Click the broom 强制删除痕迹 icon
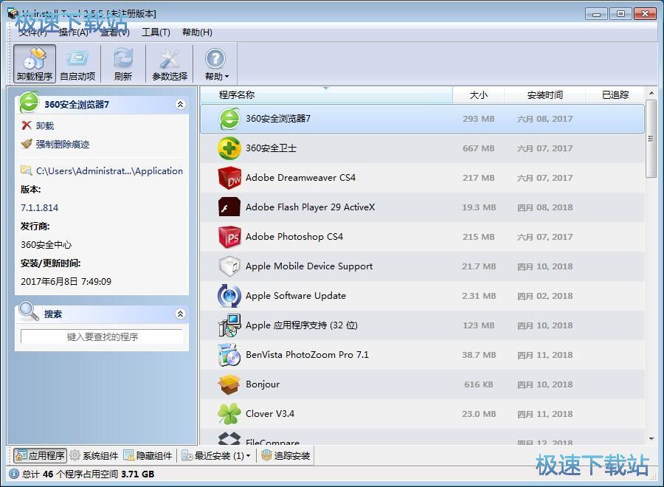 27,144
